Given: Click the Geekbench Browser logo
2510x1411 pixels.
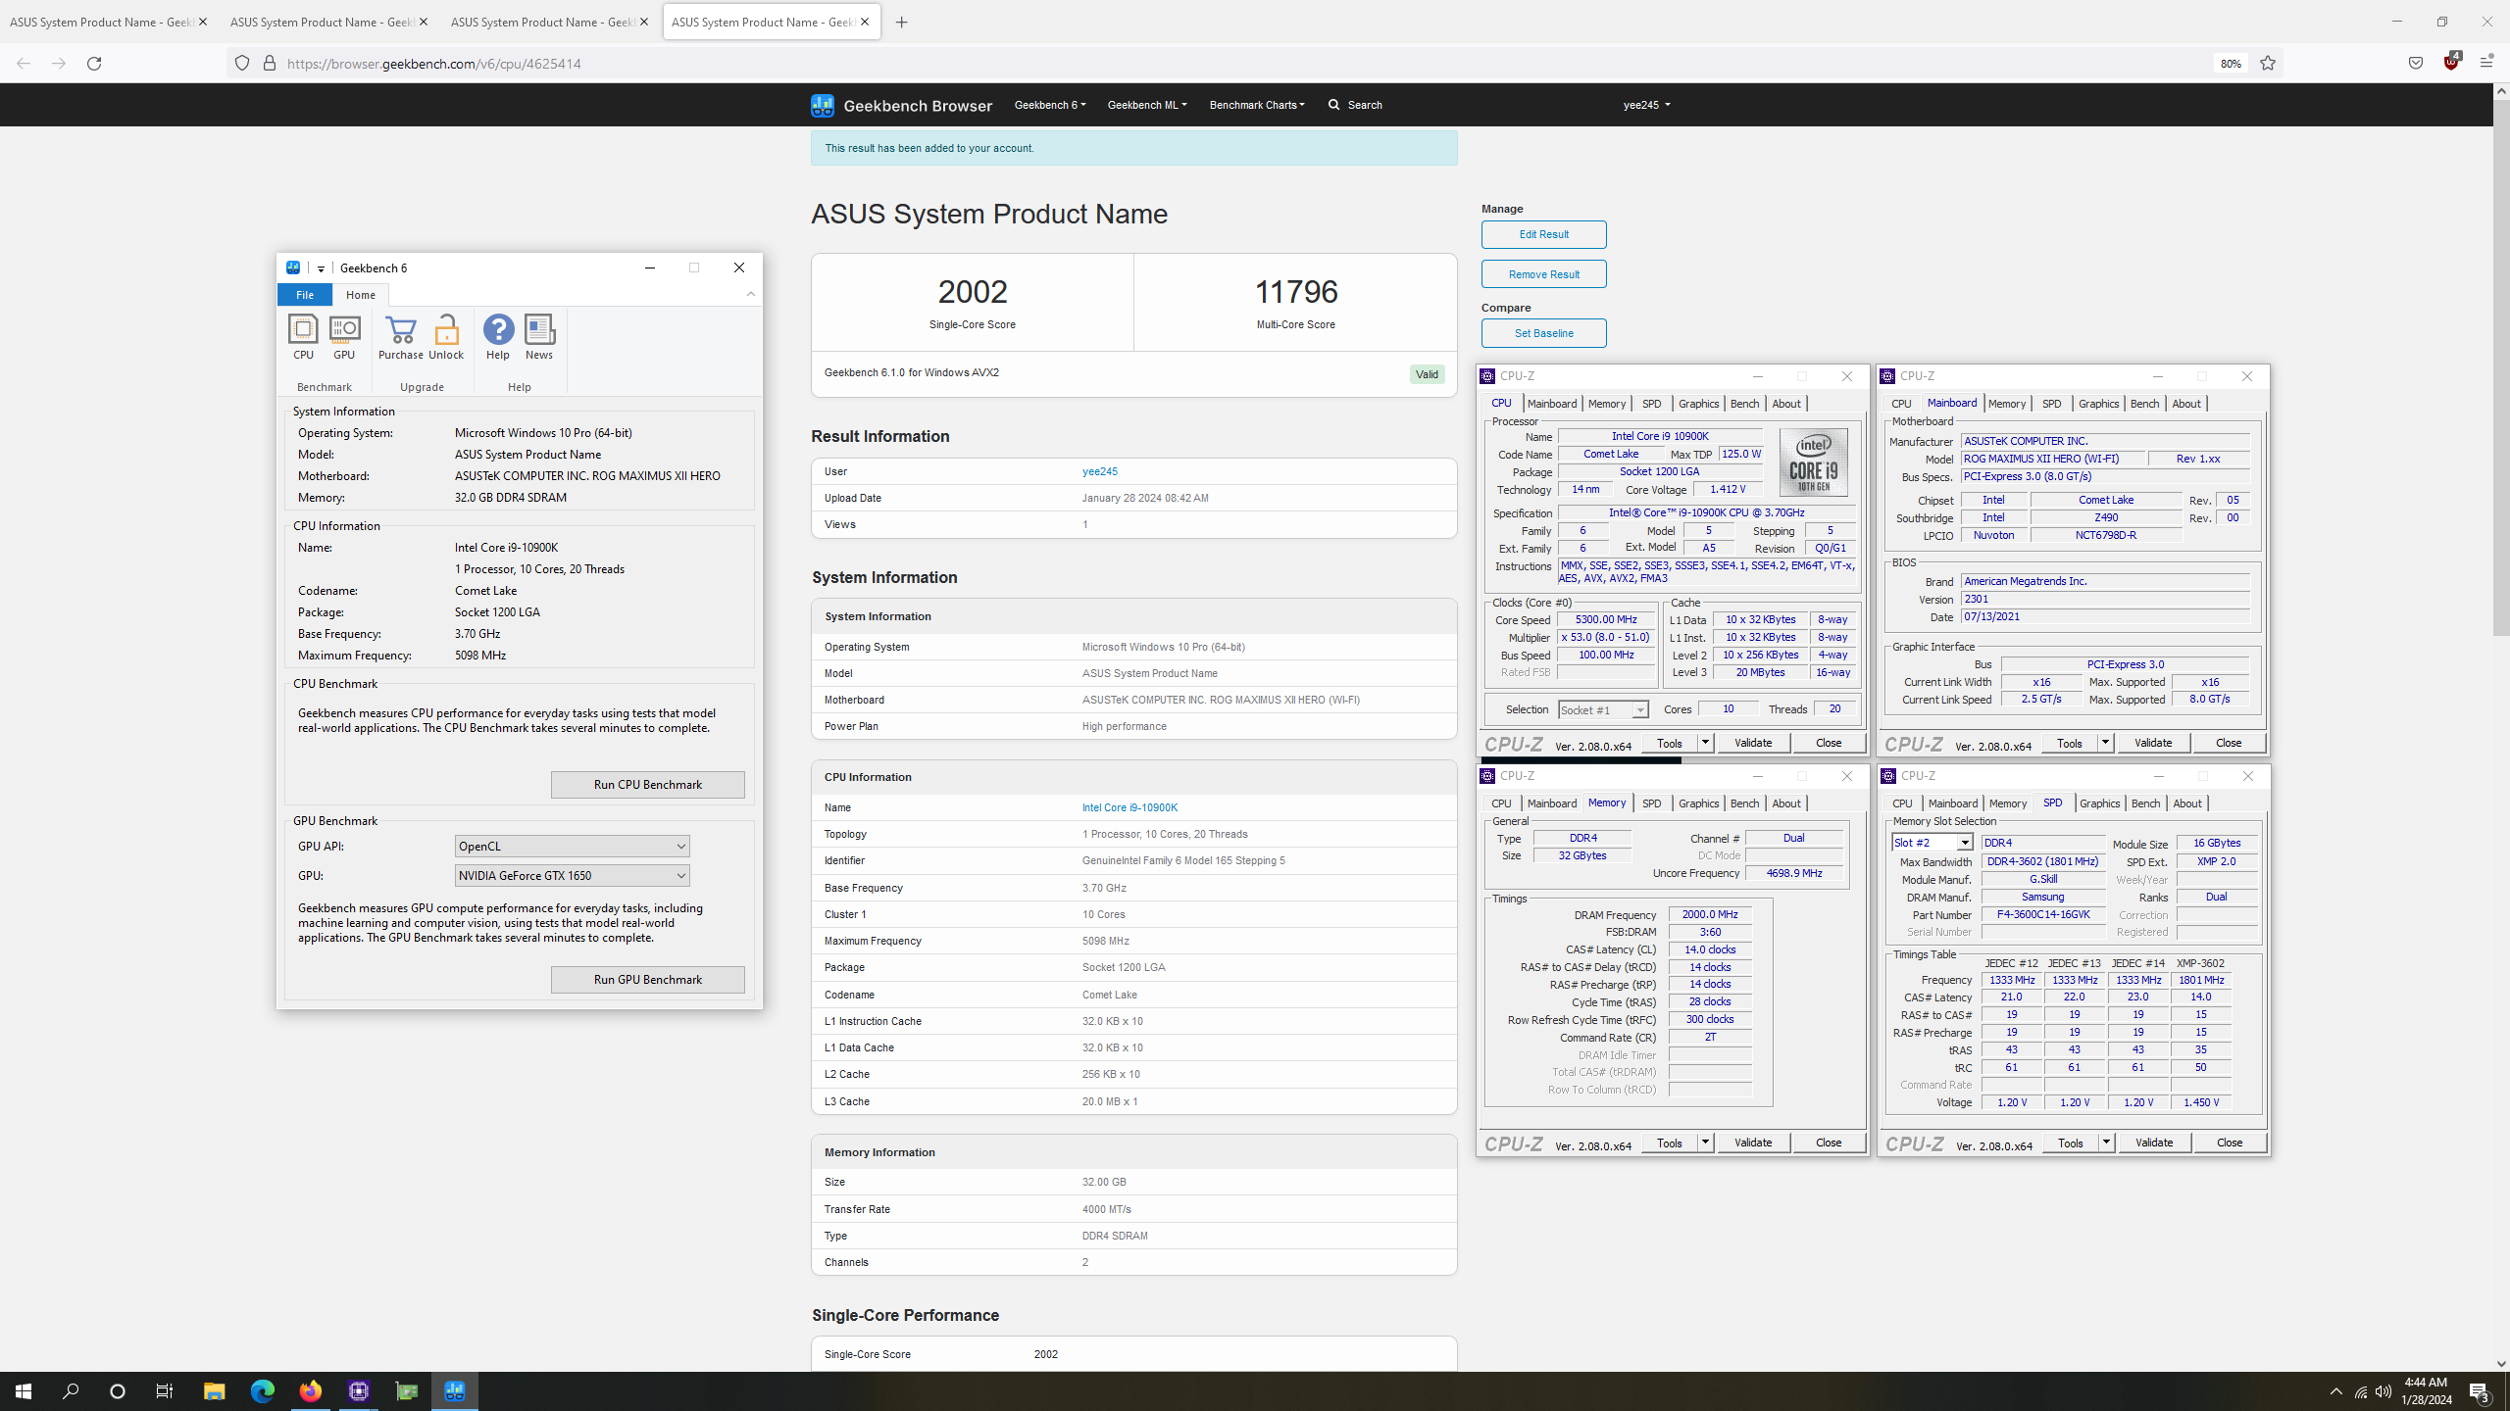Looking at the screenshot, I should 901,105.
